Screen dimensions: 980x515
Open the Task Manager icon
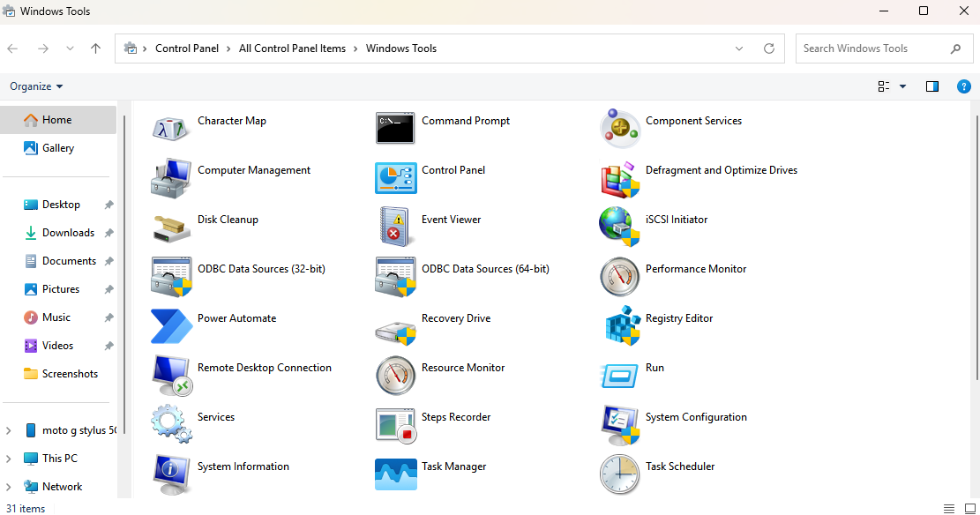point(395,474)
